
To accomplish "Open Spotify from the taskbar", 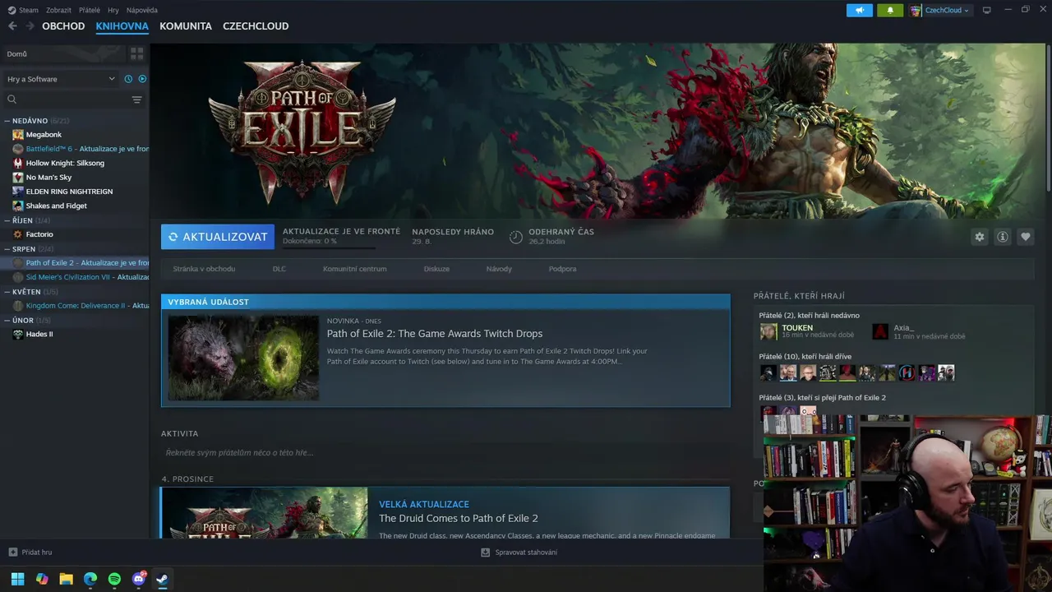I will coord(114,579).
